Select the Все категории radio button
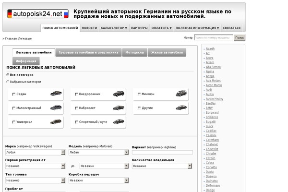The height and width of the screenshot is (192, 288). pyautogui.click(x=8, y=75)
